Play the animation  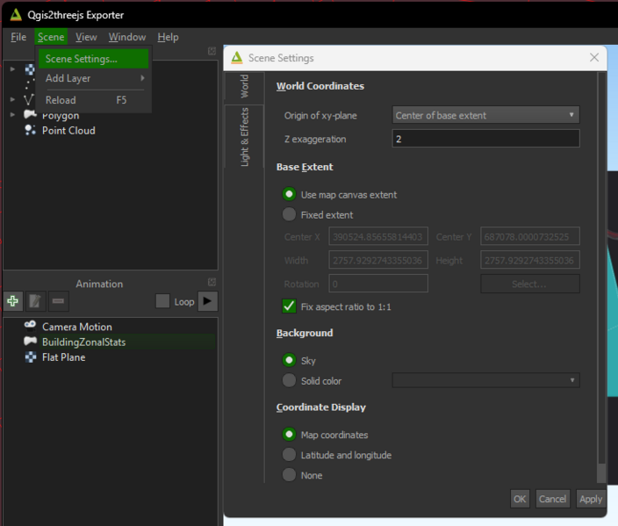point(207,301)
